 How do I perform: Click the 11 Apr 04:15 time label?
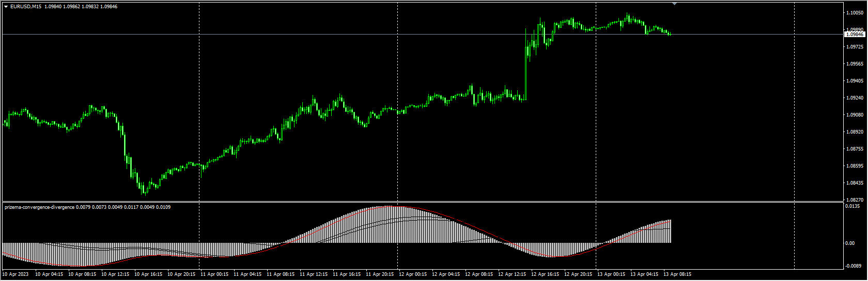pos(247,274)
